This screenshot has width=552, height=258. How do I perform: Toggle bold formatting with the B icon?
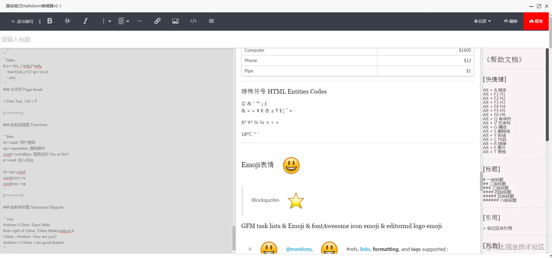click(50, 21)
